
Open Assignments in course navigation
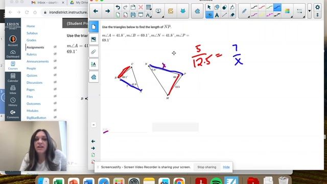pyautogui.click(x=35, y=48)
